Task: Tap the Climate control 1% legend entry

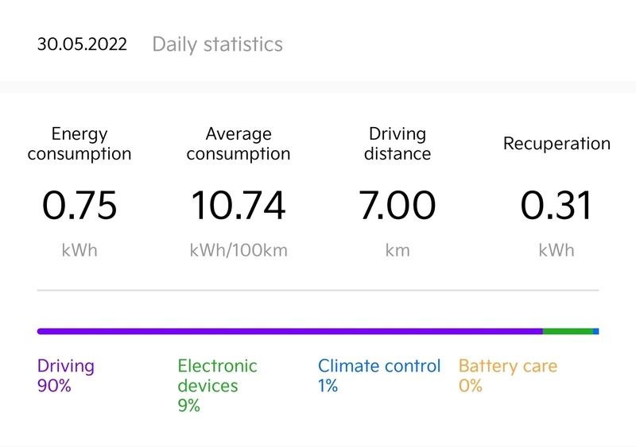Action: [x=378, y=376]
